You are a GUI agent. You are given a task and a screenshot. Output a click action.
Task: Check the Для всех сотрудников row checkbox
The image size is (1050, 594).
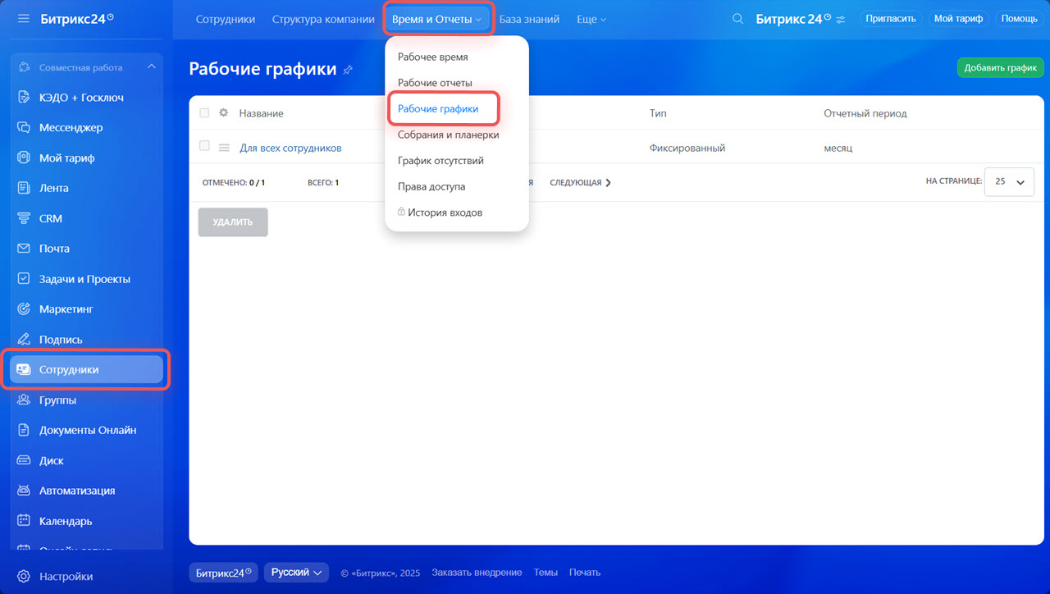(x=204, y=146)
